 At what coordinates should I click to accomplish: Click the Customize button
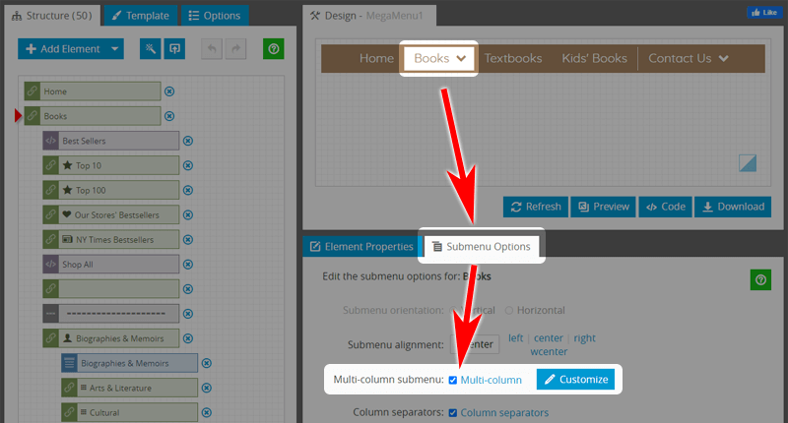[575, 380]
